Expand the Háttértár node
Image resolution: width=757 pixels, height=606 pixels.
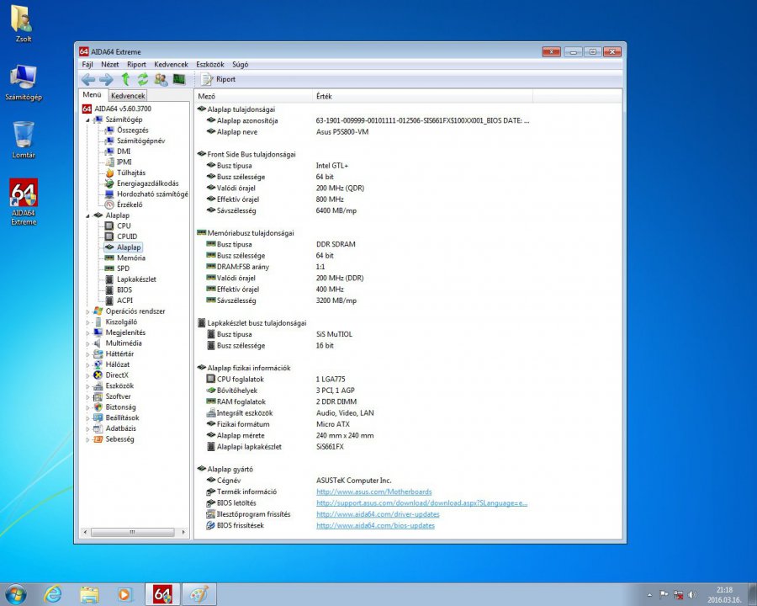(87, 354)
